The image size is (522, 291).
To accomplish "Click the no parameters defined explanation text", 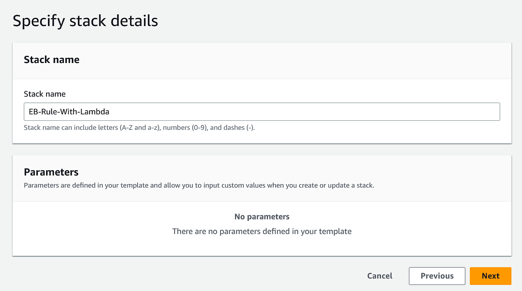I will click(261, 231).
